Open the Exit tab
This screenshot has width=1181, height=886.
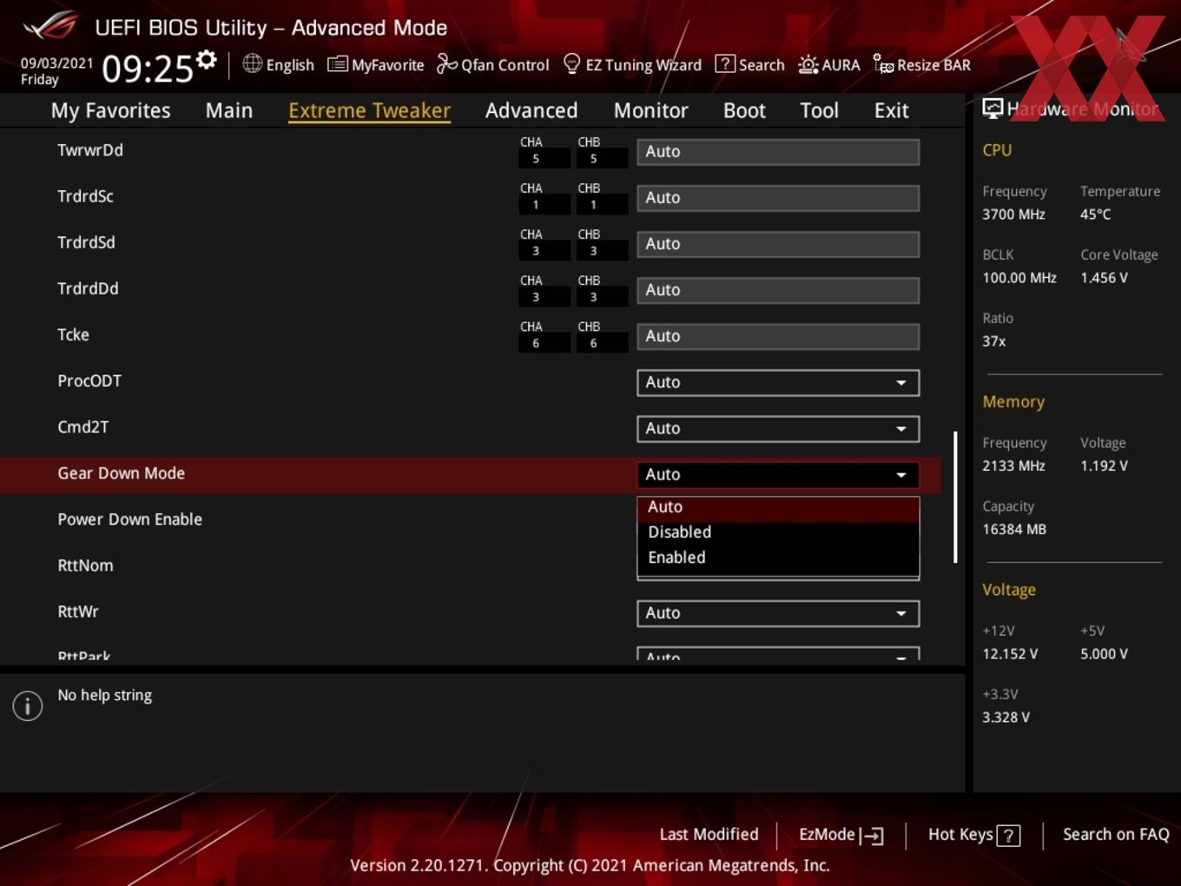891,110
